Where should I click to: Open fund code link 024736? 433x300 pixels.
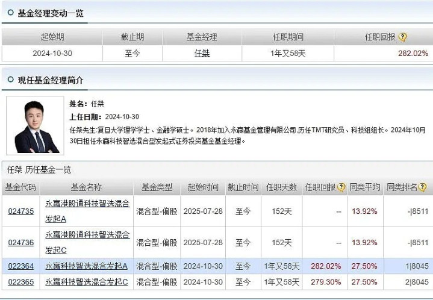[x=21, y=243]
